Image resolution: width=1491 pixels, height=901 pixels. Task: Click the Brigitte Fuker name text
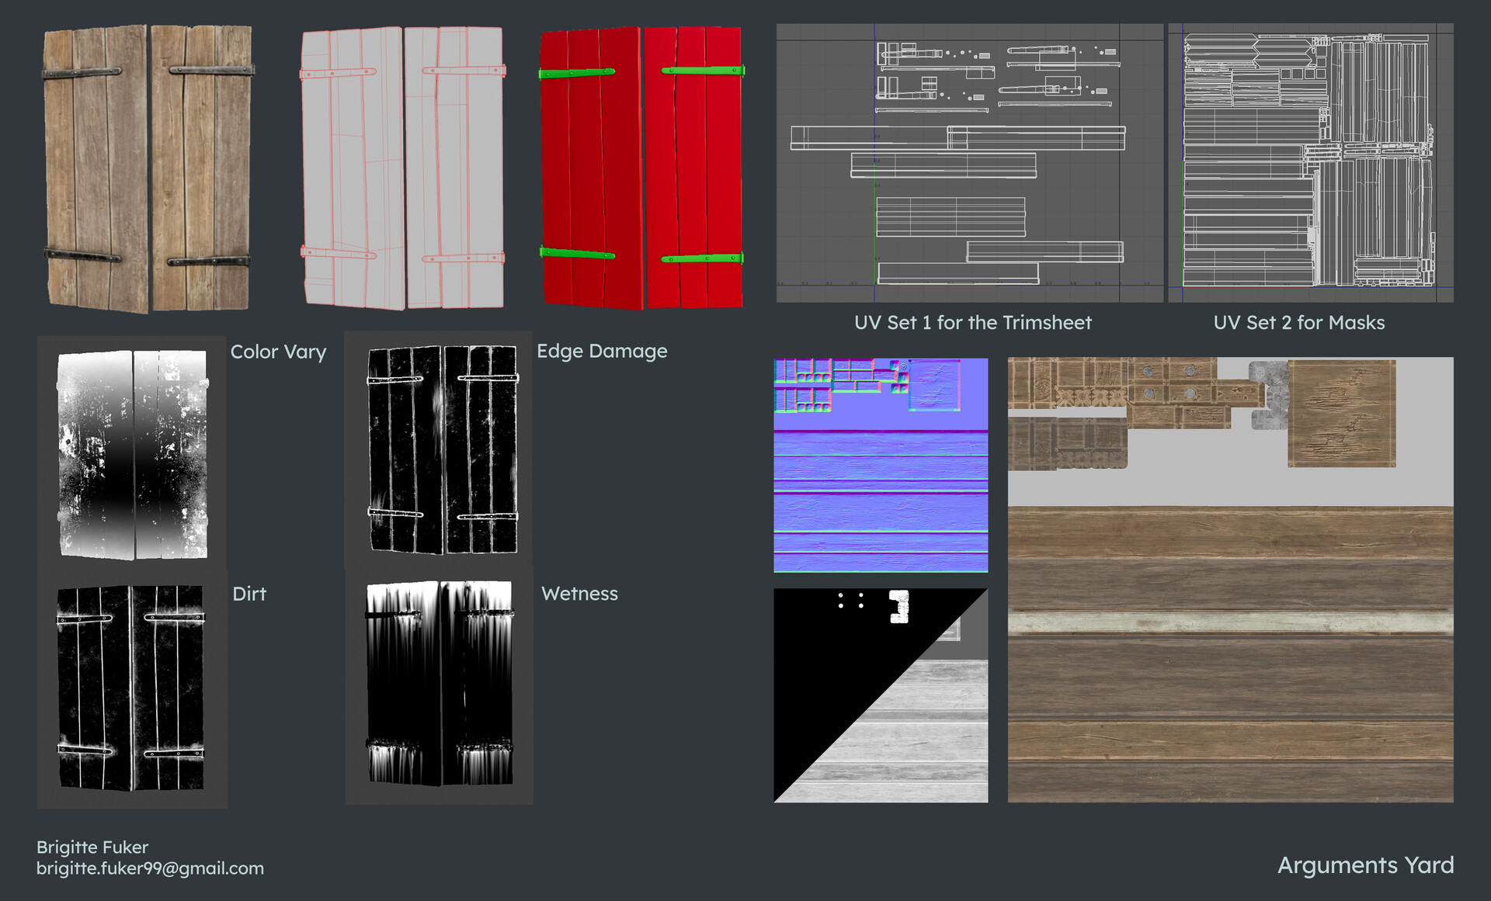[92, 847]
